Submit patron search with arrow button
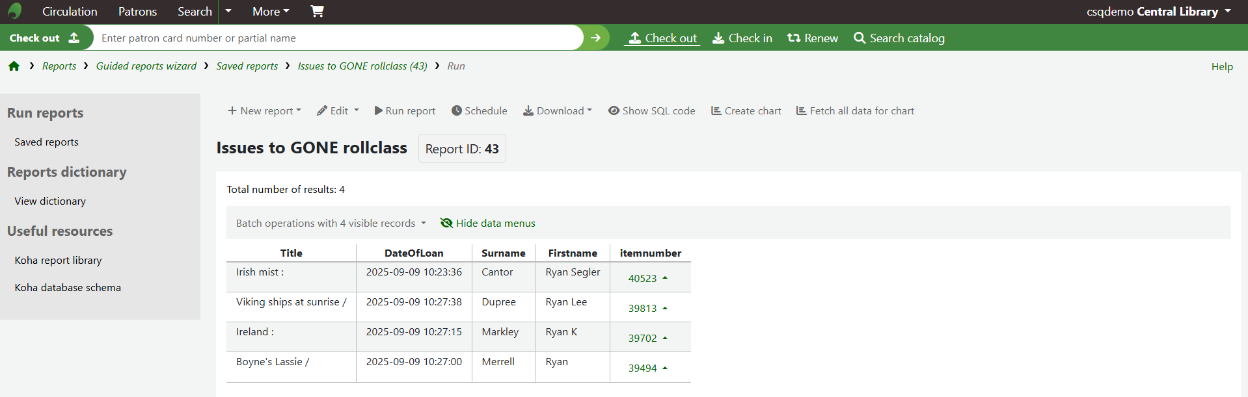 pyautogui.click(x=595, y=38)
